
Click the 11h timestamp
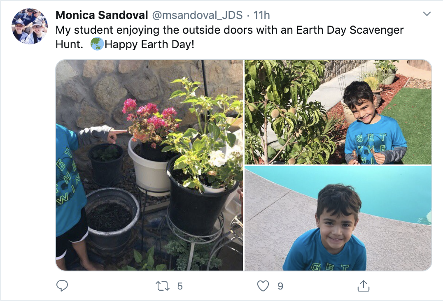pyautogui.click(x=261, y=15)
